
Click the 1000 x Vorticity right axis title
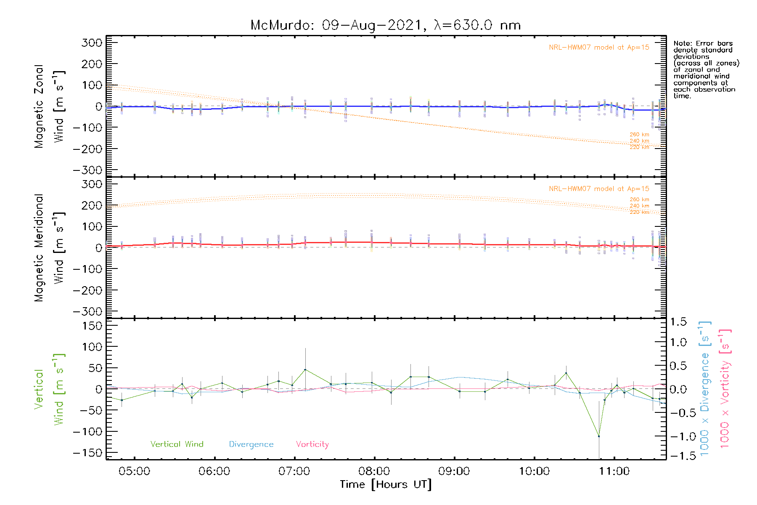click(725, 388)
